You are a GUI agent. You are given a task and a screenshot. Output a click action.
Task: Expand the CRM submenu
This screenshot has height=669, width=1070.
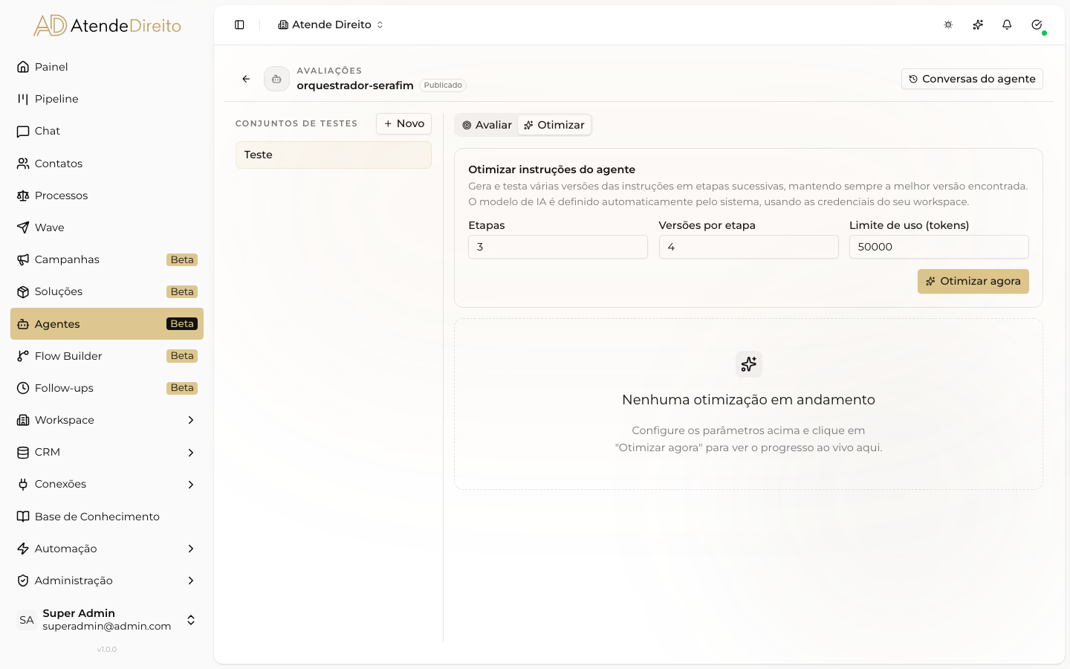point(107,452)
